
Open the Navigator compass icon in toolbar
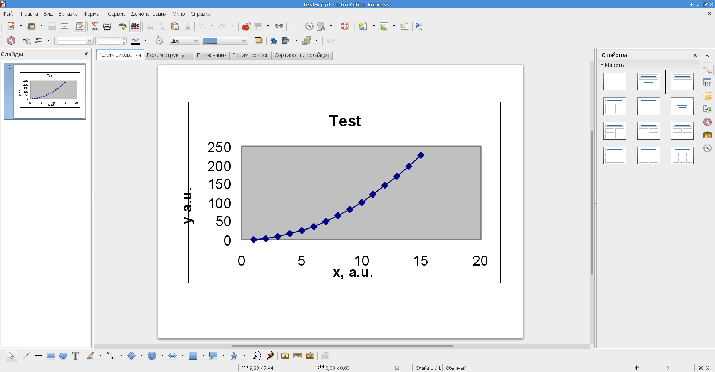coord(309,26)
